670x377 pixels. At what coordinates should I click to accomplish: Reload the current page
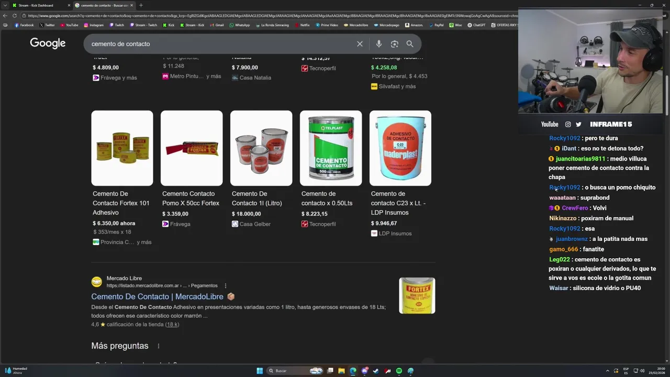coord(15,16)
